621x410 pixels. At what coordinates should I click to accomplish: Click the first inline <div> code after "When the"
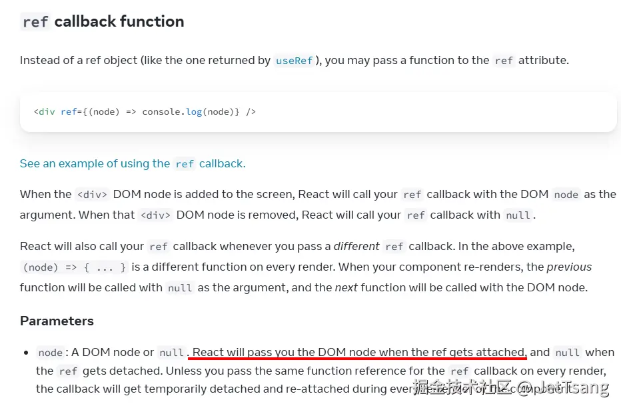tap(92, 195)
